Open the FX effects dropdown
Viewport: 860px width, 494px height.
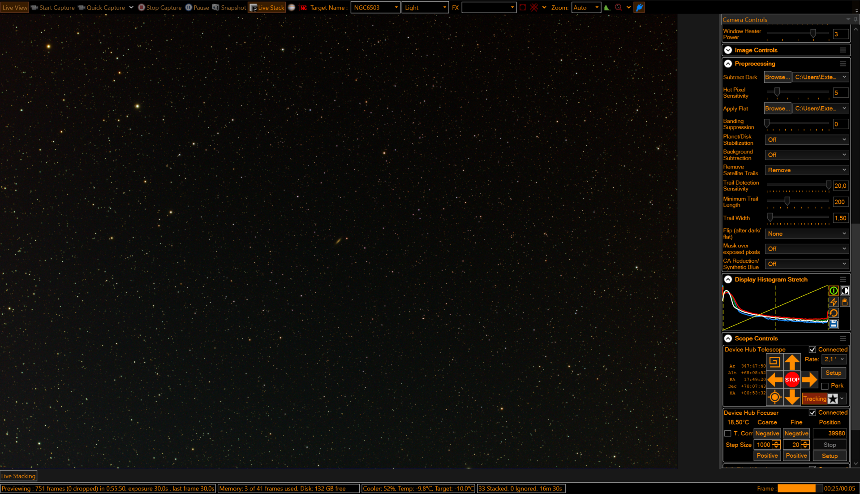pyautogui.click(x=489, y=8)
